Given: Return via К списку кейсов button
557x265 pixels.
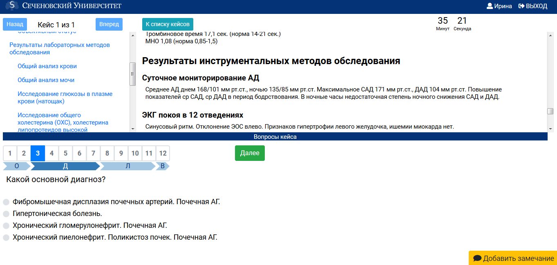Looking at the screenshot, I should (168, 24).
